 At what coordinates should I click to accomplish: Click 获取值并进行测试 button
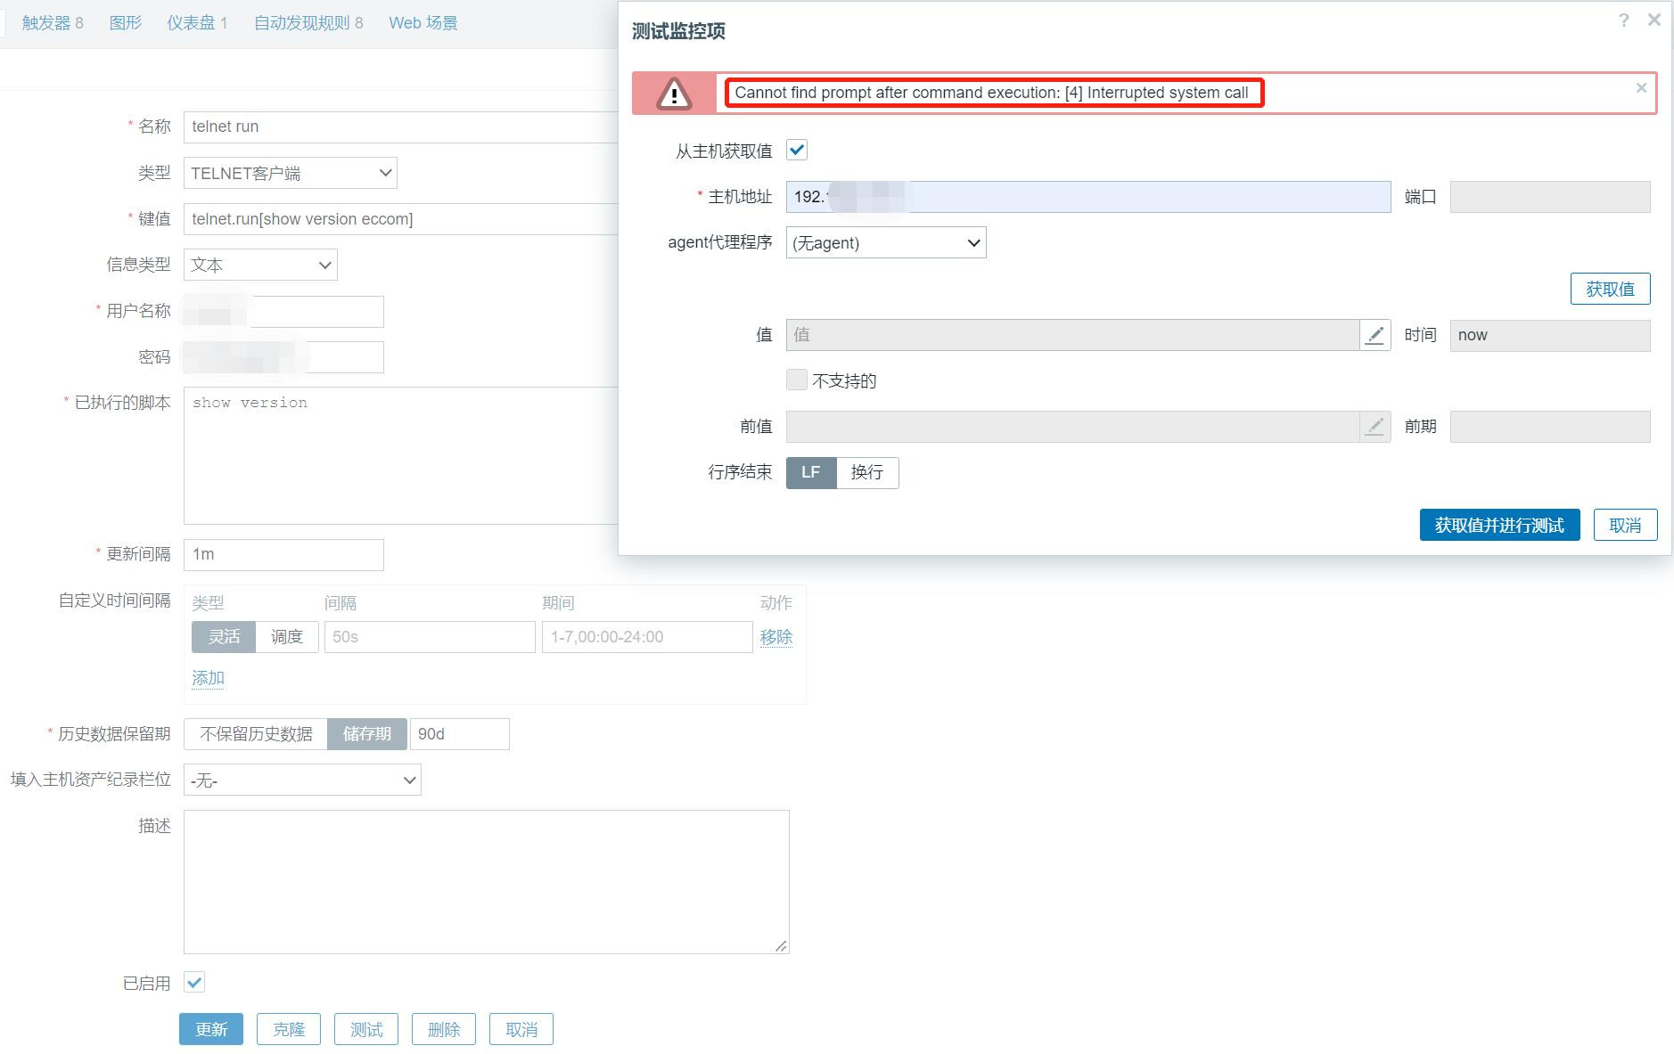tap(1499, 525)
